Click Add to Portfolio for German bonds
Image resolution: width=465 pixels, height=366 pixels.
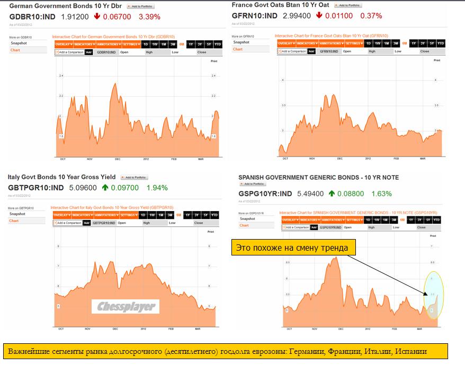coord(140,6)
